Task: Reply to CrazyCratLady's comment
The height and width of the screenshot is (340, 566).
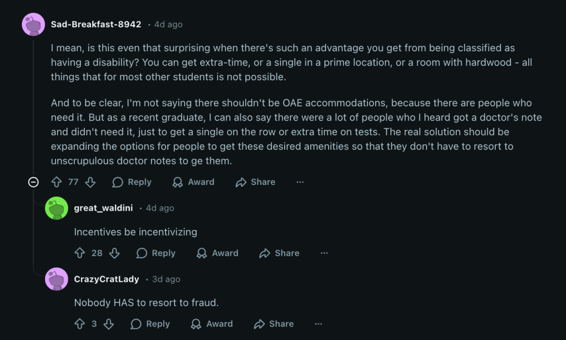Action: (150, 324)
